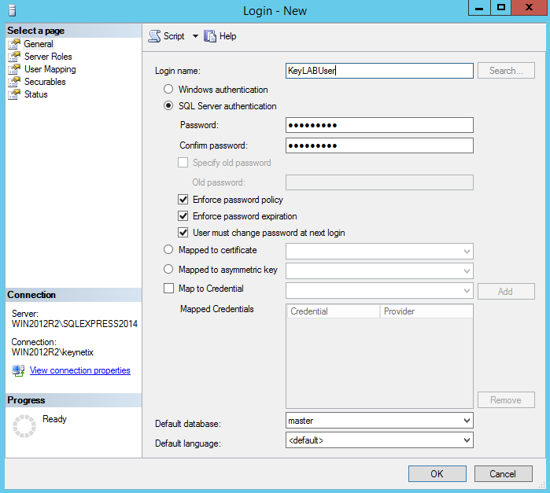Screen dimensions: 550x493
Task: Switch to the General page
Action: click(39, 44)
